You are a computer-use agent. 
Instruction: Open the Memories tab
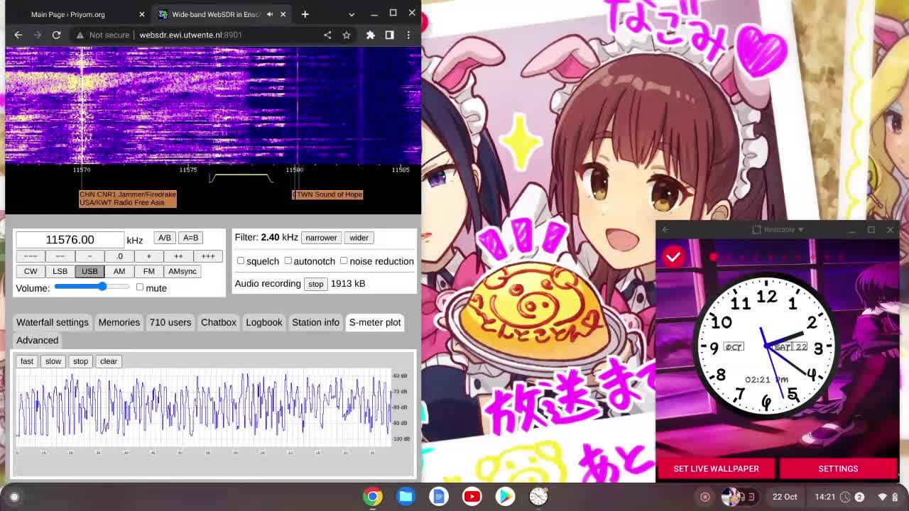tap(119, 322)
